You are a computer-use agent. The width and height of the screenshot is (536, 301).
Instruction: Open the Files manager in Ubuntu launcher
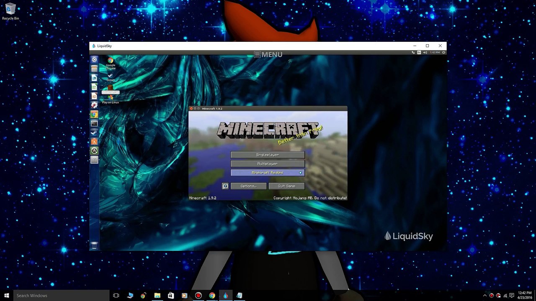[94, 69]
